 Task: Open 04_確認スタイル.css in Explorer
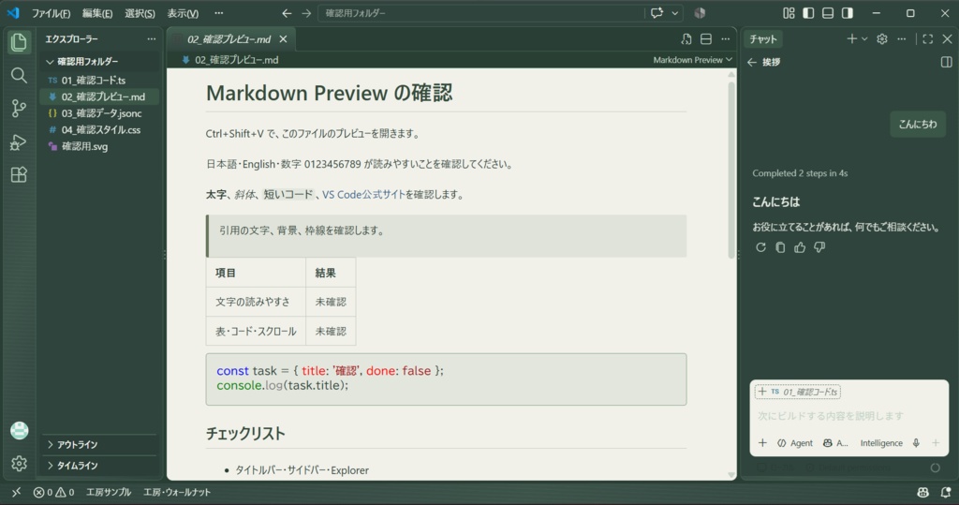coord(100,130)
